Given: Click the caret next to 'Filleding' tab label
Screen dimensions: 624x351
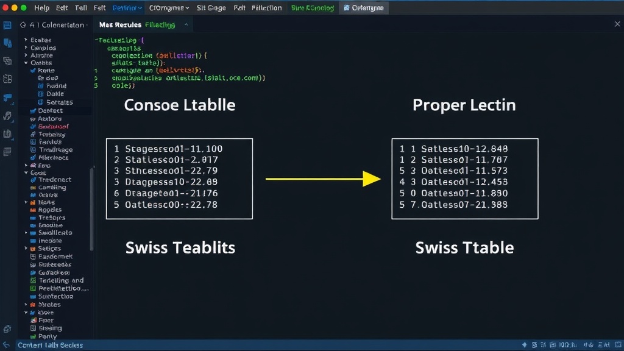Looking at the screenshot, I should (186, 24).
